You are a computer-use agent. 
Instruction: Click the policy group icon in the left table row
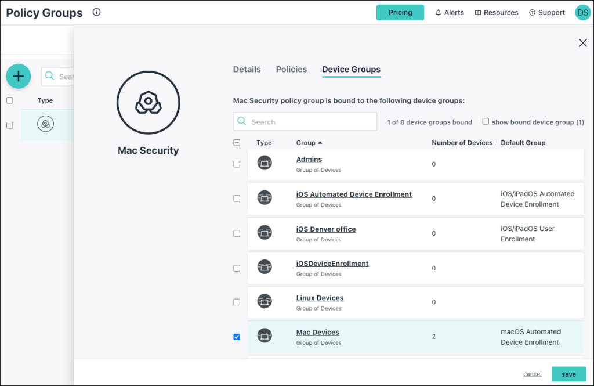46,124
